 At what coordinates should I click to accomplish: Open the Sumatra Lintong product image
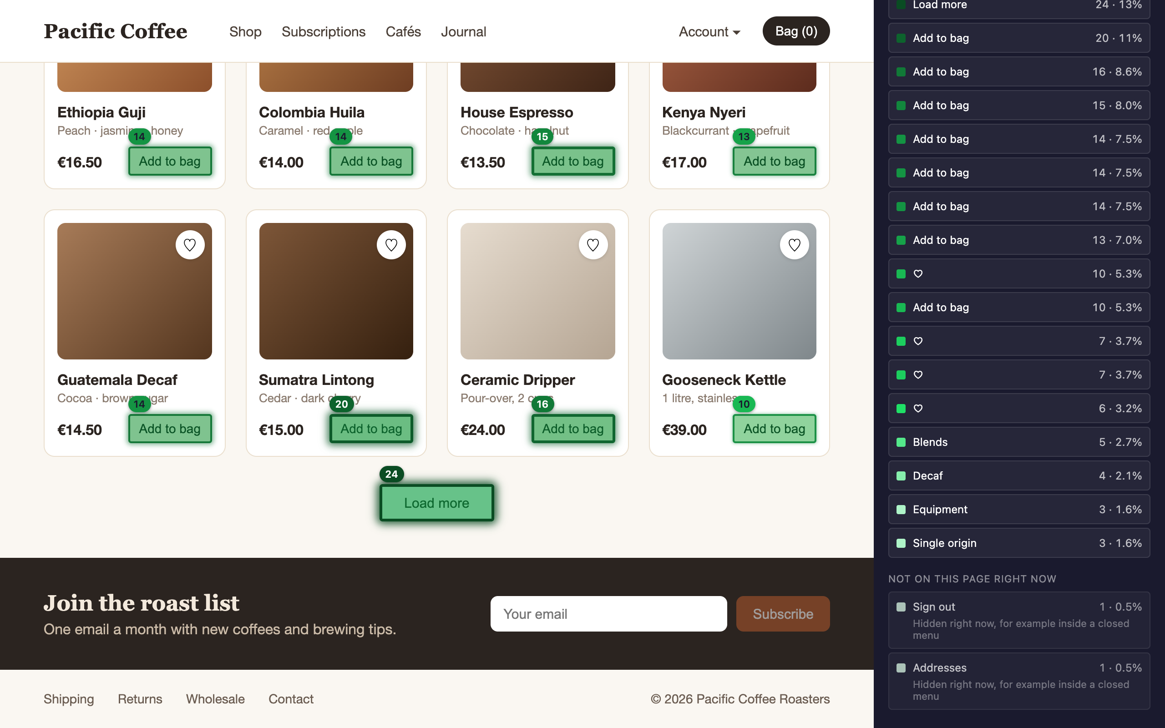[x=336, y=291]
